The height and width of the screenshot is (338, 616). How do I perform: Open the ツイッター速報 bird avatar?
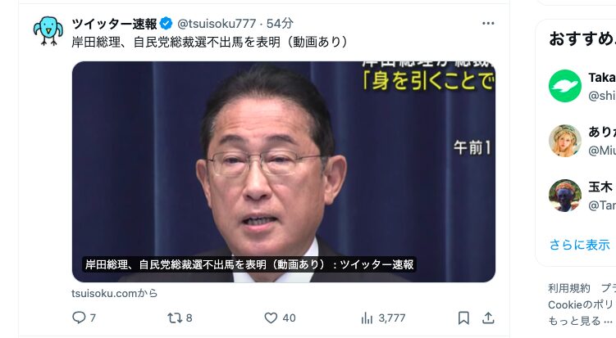[48, 31]
